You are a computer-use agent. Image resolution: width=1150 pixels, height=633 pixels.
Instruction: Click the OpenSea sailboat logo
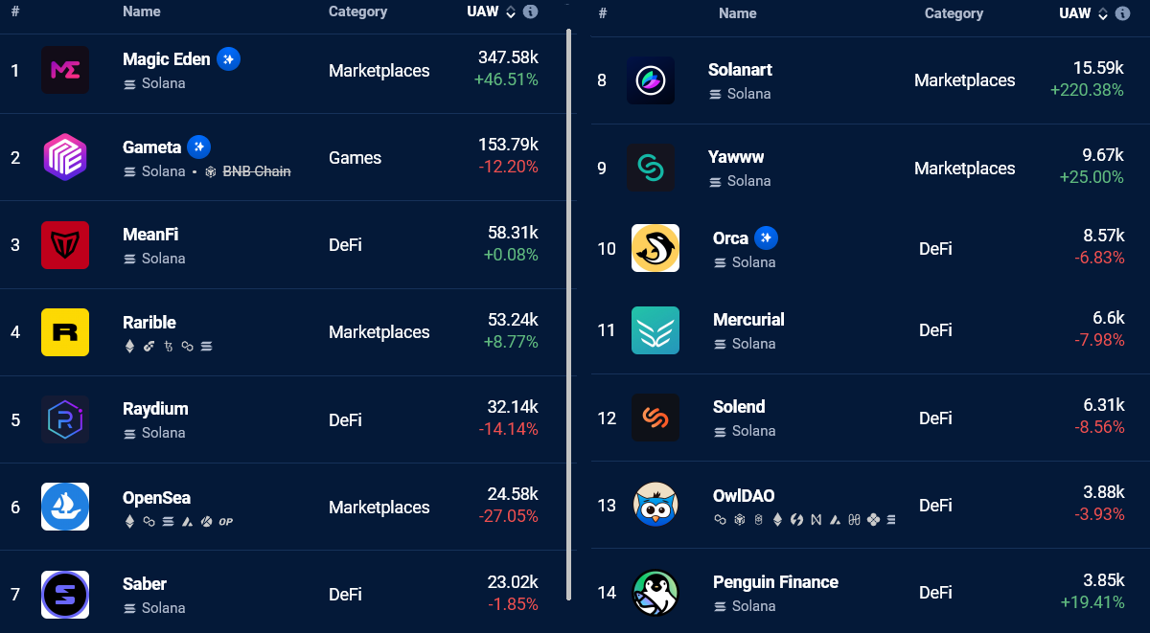(x=65, y=507)
